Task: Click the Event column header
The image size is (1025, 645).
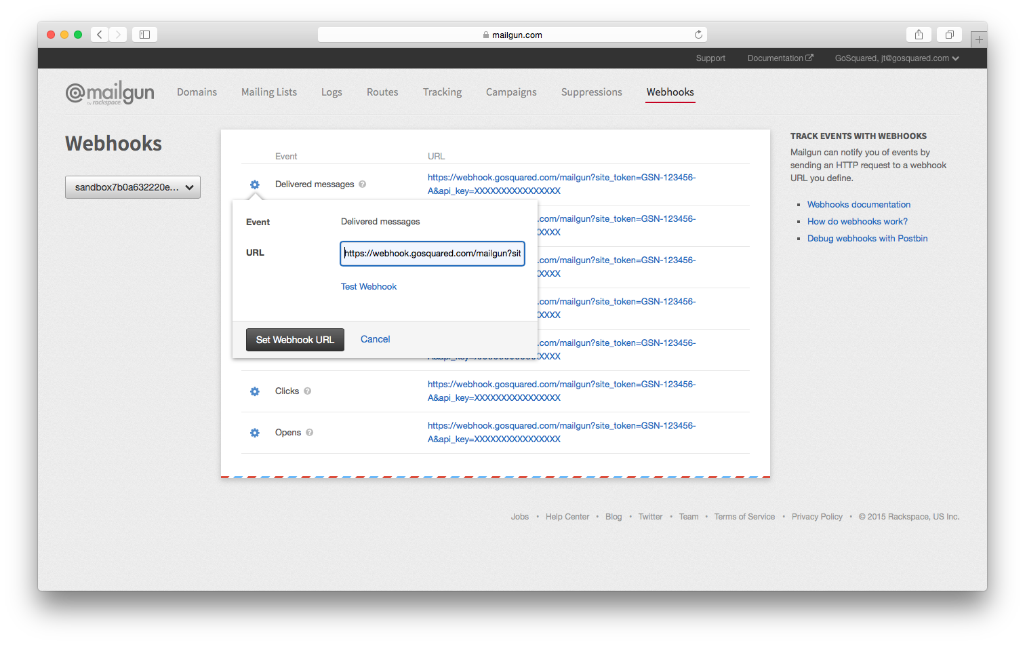Action: (286, 157)
